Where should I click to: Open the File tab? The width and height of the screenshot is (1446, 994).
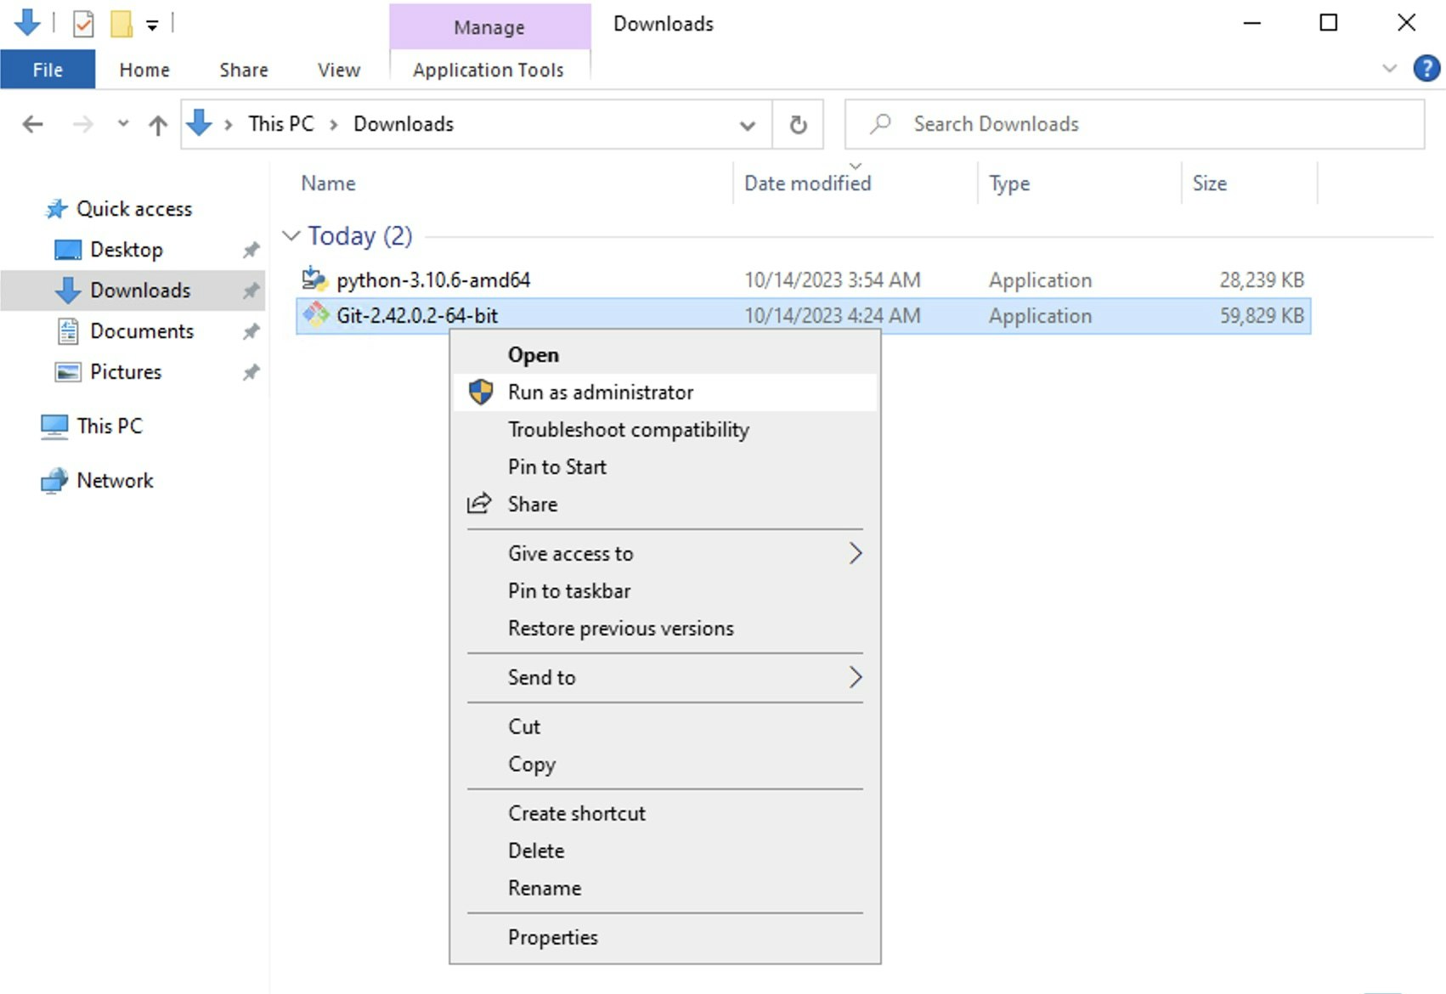click(x=48, y=70)
